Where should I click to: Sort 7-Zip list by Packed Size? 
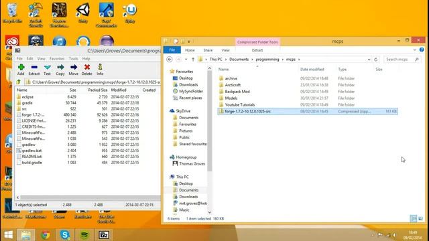[98, 90]
